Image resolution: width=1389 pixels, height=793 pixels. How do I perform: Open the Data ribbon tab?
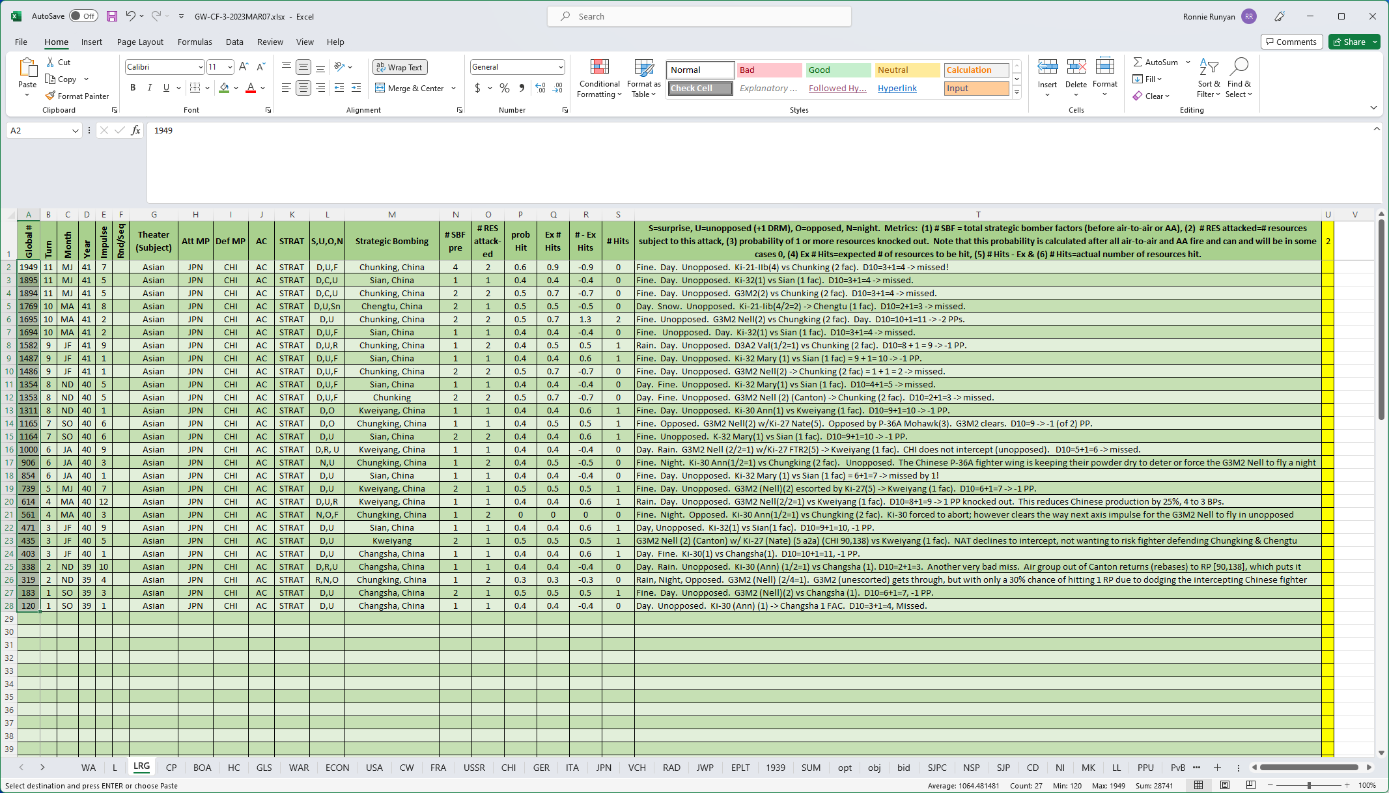(234, 42)
